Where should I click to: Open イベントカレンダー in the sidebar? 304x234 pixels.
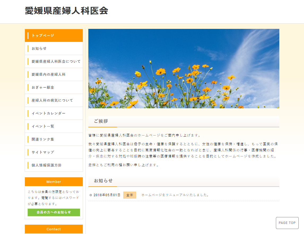coord(54,113)
